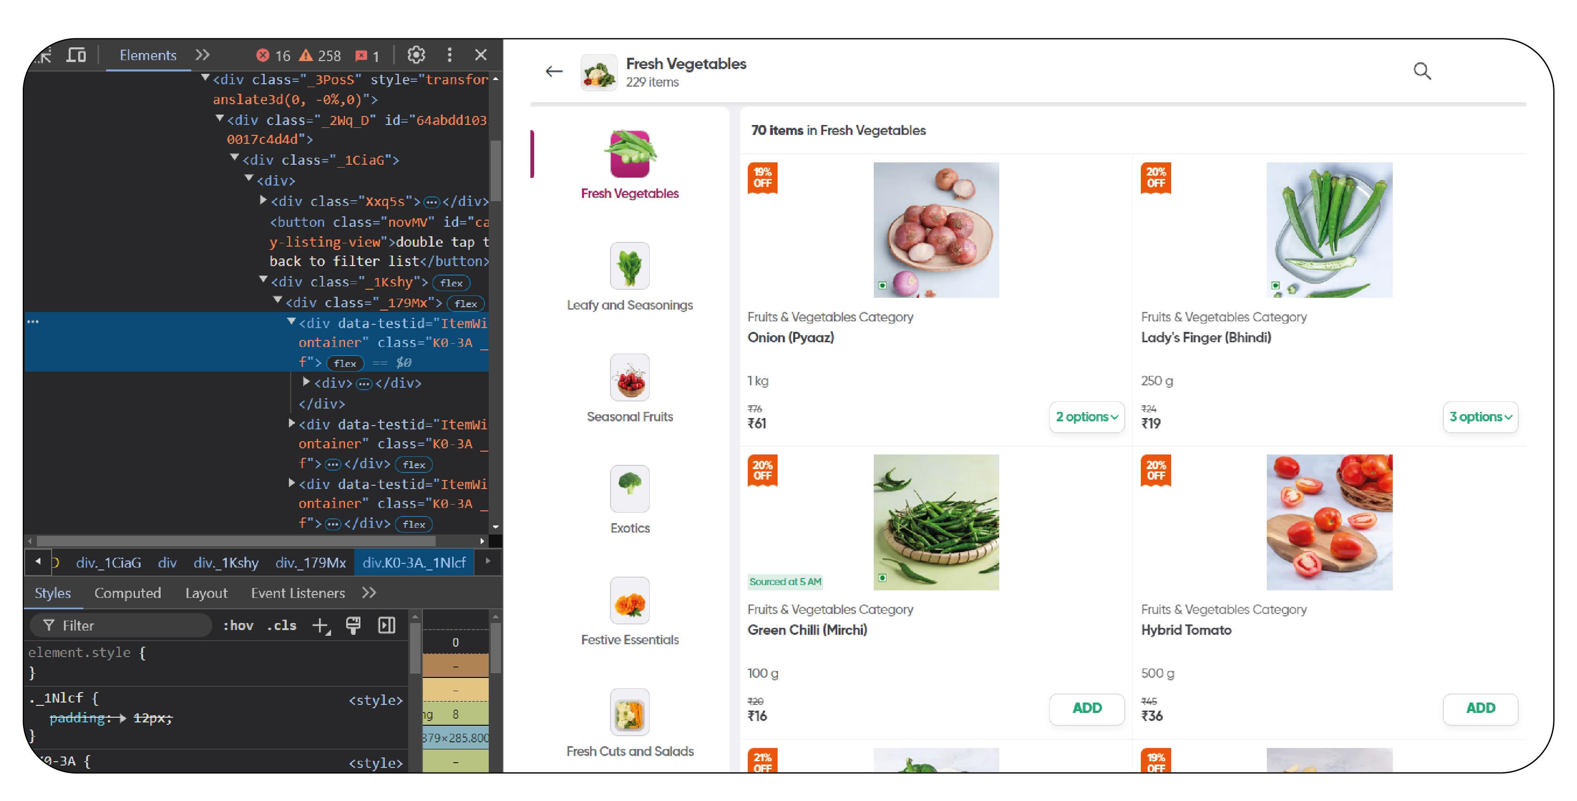Viewport: 1577px width, 801px height.
Task: Open the Event Listeners tab
Action: [298, 593]
